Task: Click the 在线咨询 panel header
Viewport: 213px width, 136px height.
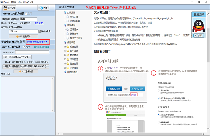Action: (x=199, y=15)
